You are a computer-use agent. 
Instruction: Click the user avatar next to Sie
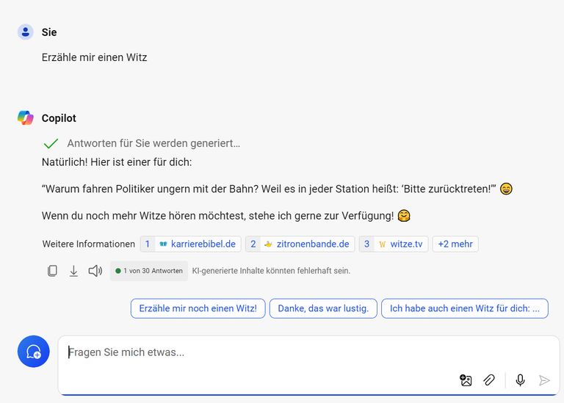(x=26, y=32)
